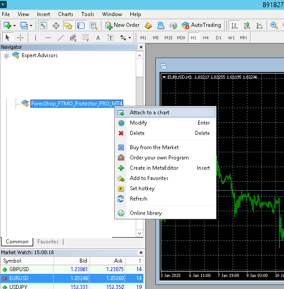Image resolution: width=284 pixels, height=289 pixels.
Task: Select the Crosshair tool
Action: pos(20,38)
